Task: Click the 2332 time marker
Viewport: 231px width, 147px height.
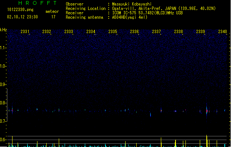Action: [x=47, y=32]
